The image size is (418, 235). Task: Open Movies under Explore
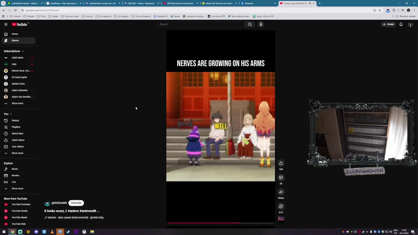18,176
